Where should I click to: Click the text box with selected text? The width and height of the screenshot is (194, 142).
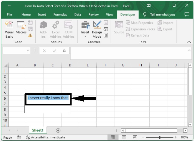(48, 98)
